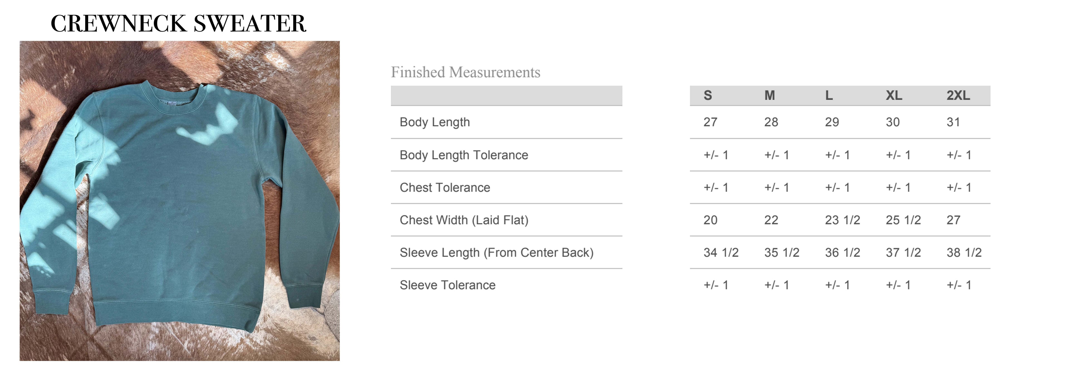Select the M size column header
Screen dimensions: 1068x384
click(770, 96)
